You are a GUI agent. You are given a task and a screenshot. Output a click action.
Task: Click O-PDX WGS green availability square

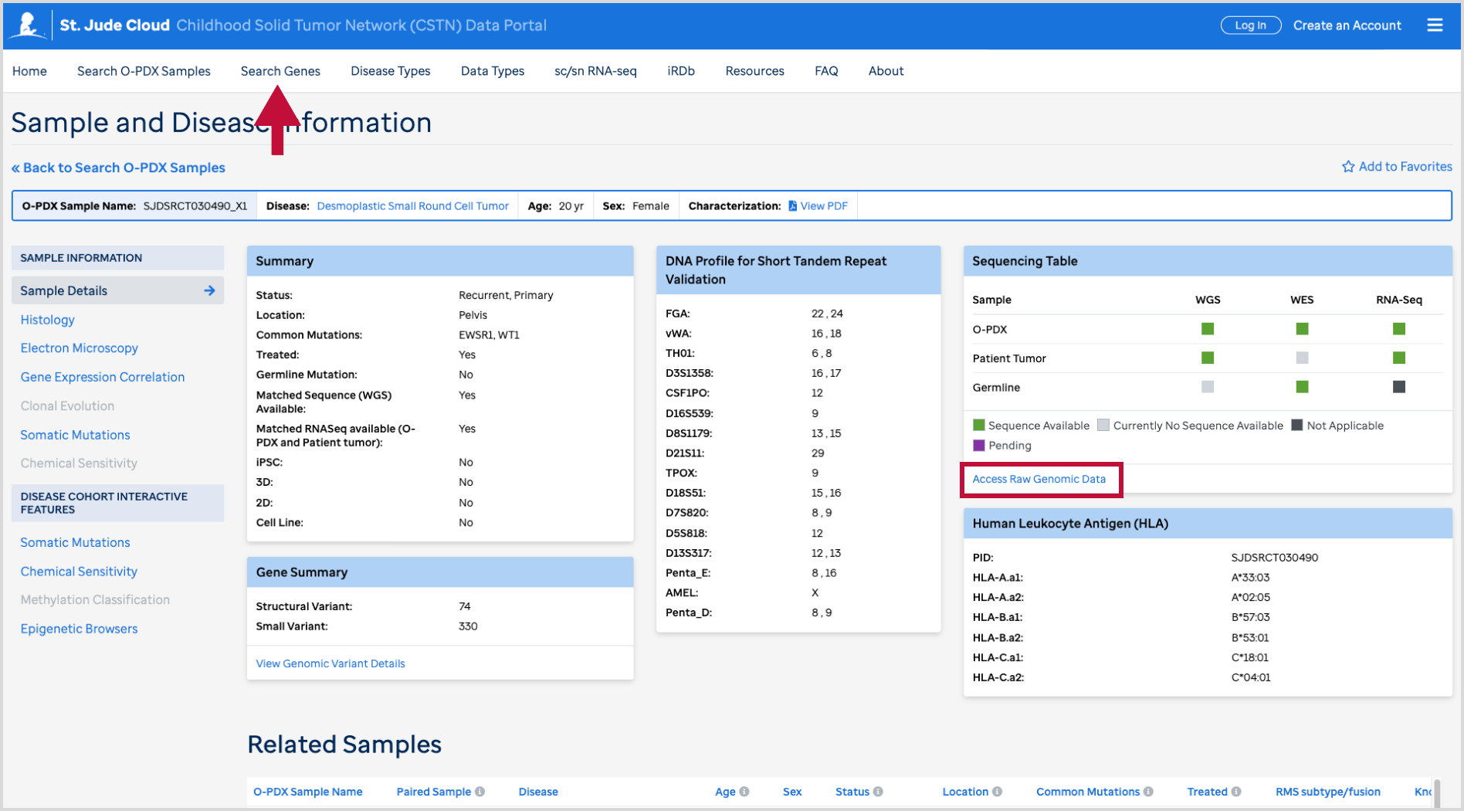click(1208, 329)
